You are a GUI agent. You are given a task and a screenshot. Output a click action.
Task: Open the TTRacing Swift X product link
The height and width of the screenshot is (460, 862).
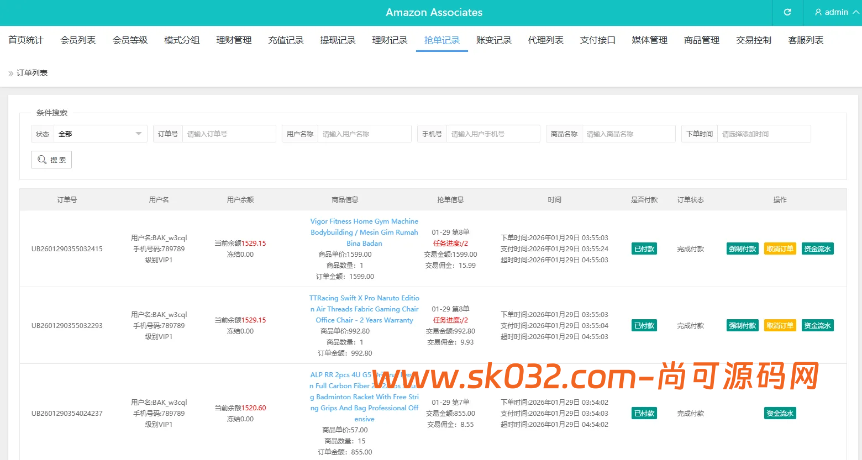coord(364,309)
